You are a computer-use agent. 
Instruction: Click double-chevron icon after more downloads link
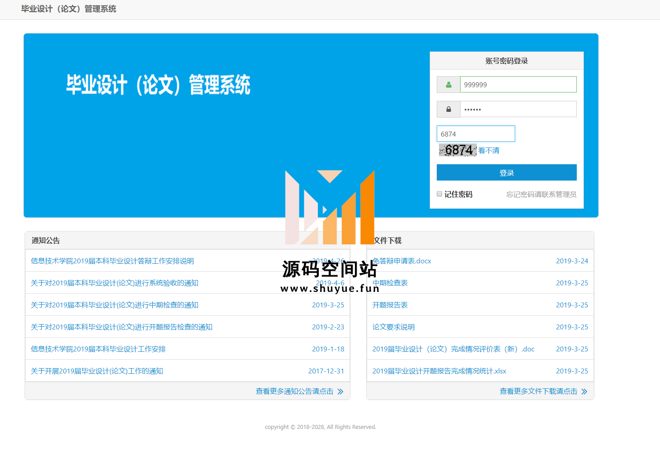click(x=584, y=391)
